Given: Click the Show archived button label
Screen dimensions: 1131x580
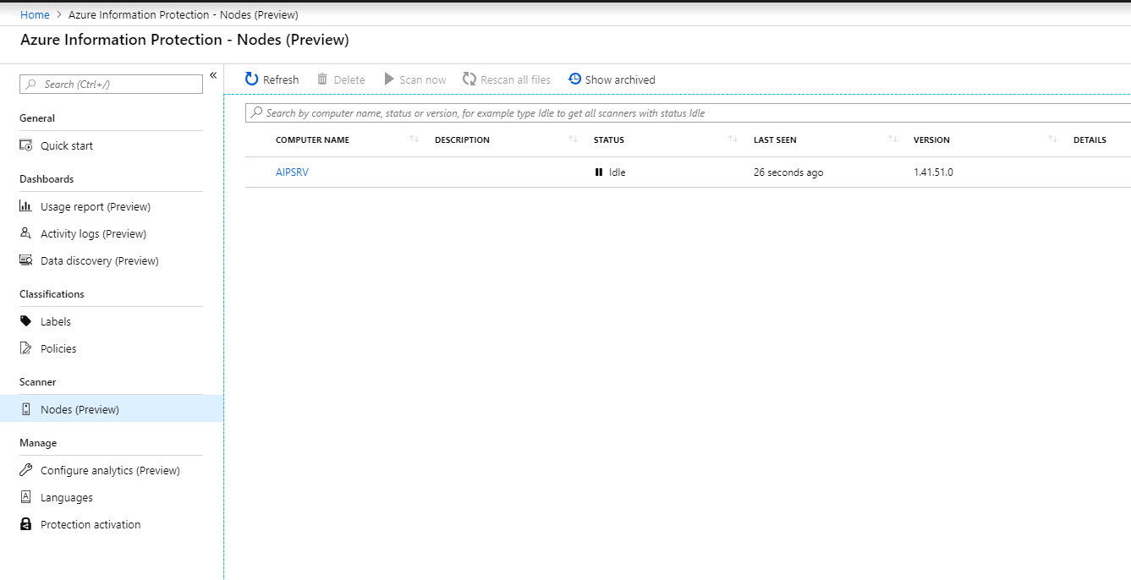Looking at the screenshot, I should point(620,79).
